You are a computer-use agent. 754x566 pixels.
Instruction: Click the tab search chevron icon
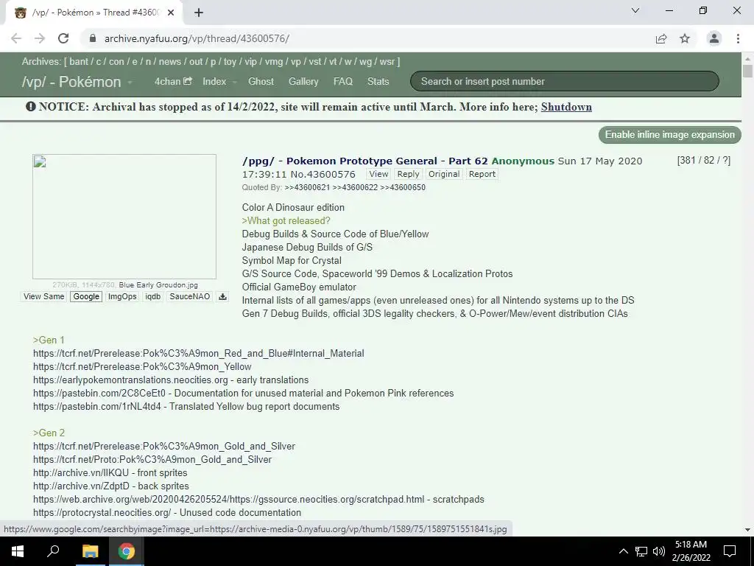pos(635,10)
